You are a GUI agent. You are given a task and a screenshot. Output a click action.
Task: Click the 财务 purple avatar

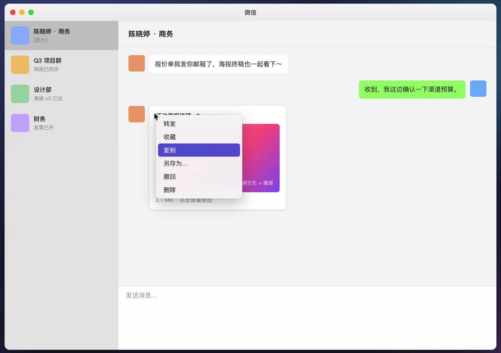[20, 123]
